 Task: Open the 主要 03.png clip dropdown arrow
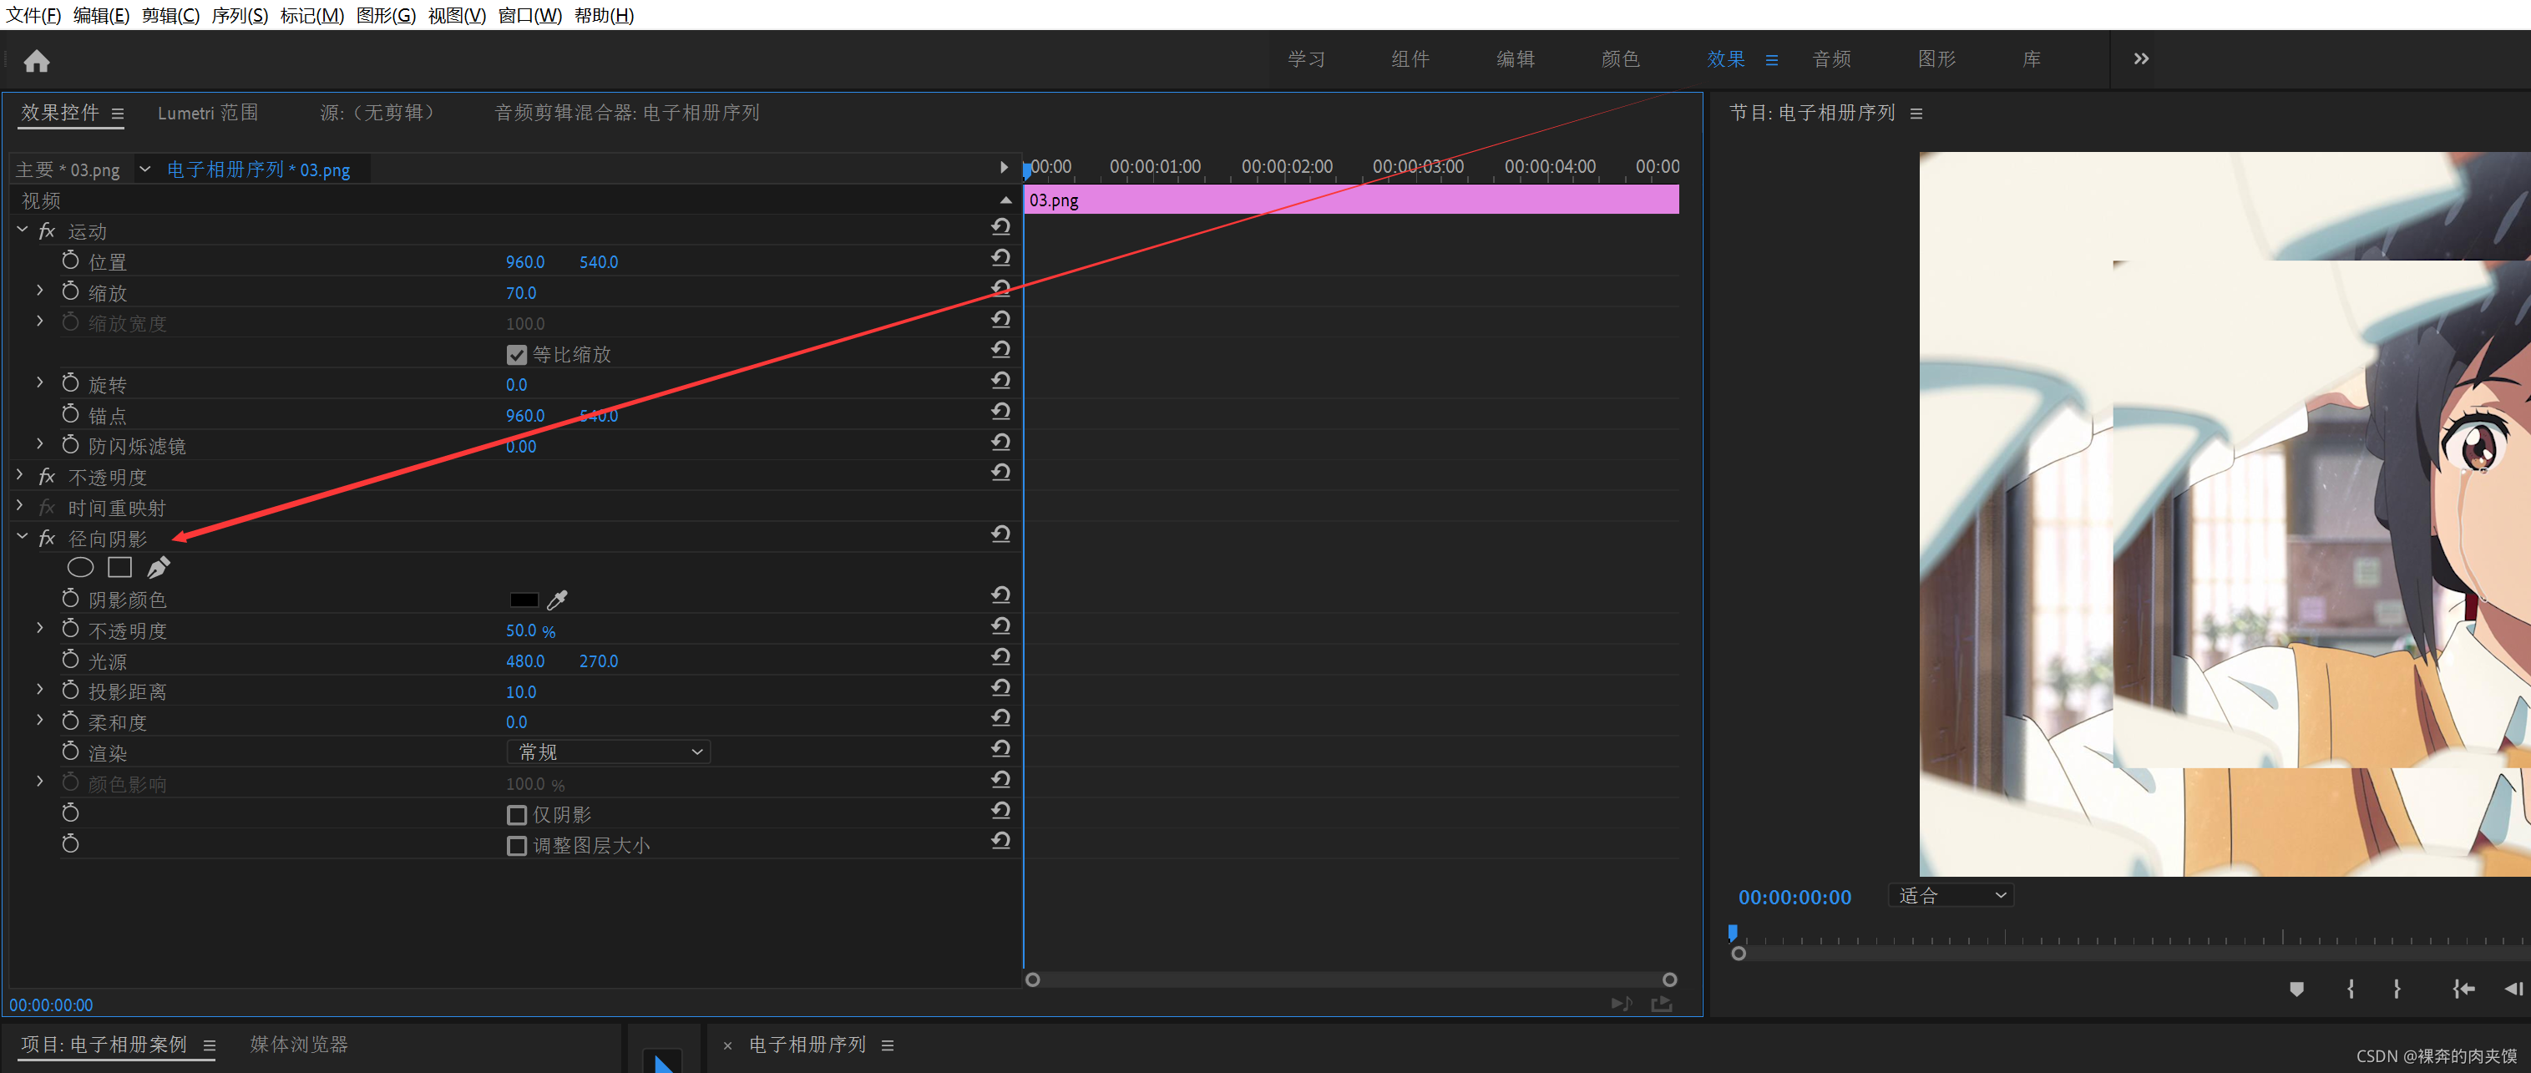[x=144, y=170]
